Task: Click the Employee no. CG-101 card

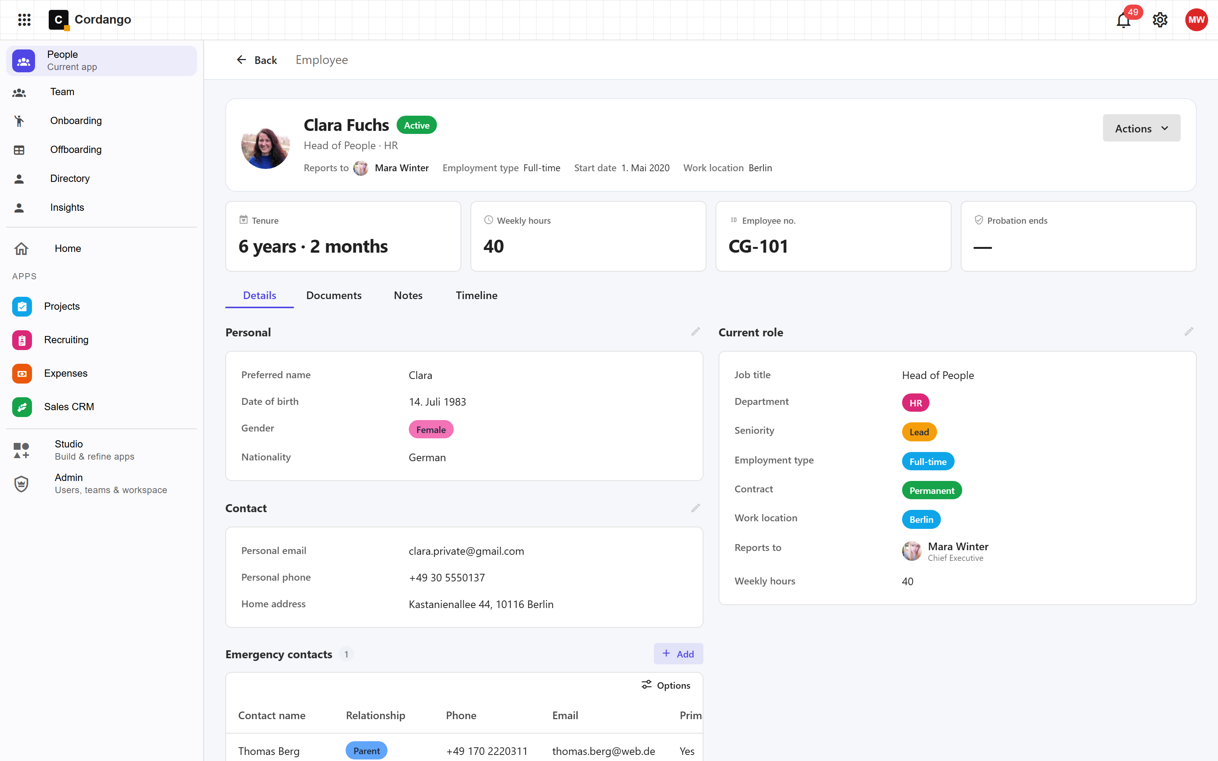Action: click(833, 236)
